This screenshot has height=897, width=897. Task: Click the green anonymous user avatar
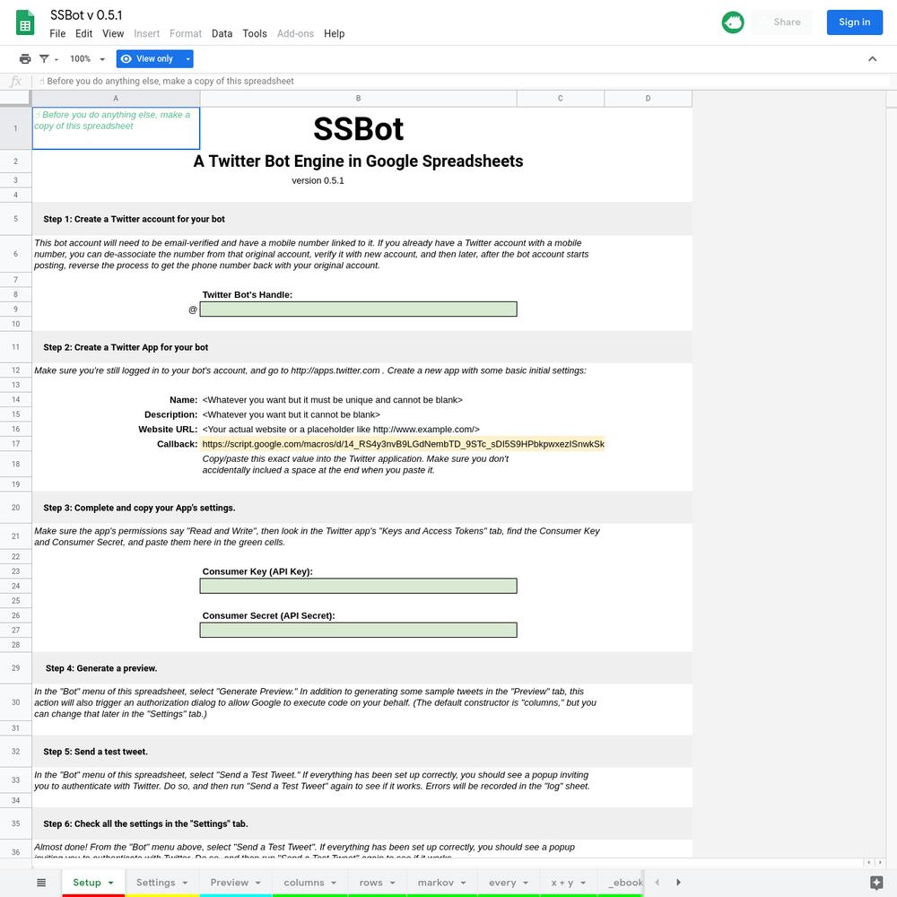click(x=733, y=22)
